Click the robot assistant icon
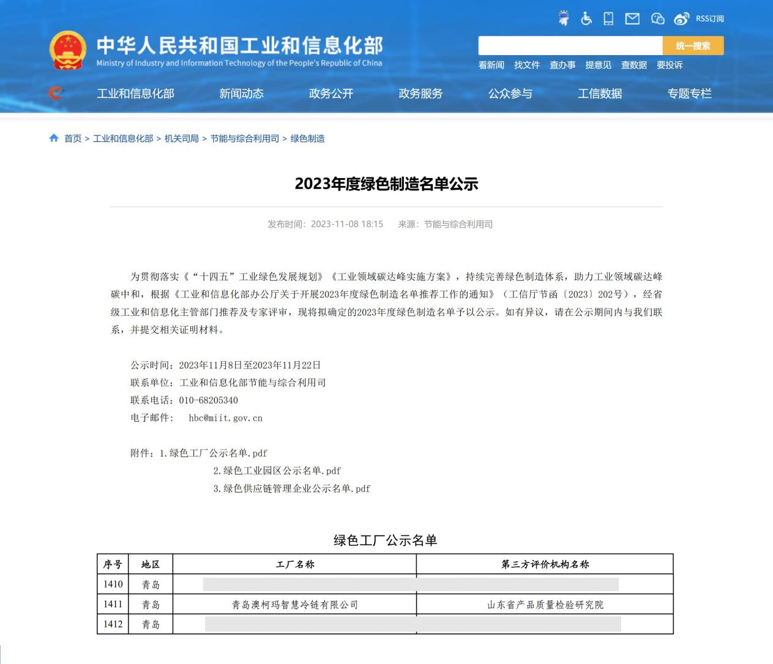Image resolution: width=773 pixels, height=664 pixels. click(x=563, y=18)
